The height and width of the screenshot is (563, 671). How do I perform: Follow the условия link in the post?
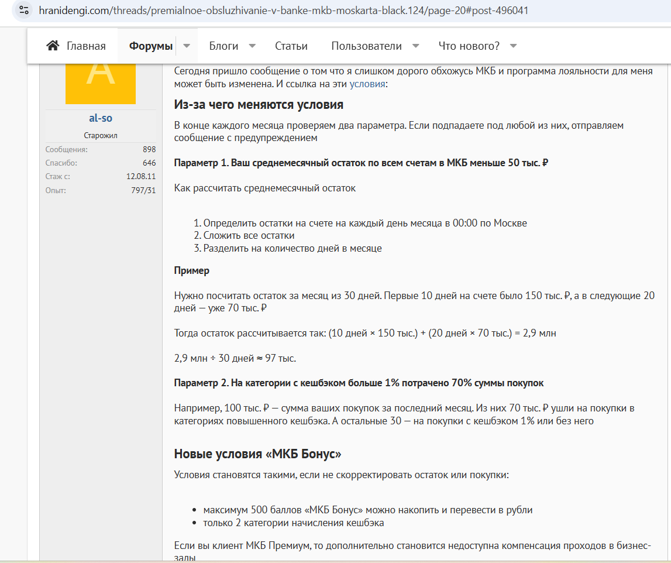coord(367,84)
